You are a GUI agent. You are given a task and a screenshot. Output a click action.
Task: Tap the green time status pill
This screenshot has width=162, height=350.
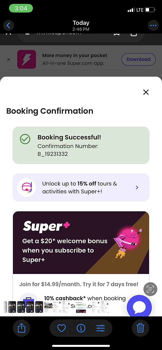[21, 8]
